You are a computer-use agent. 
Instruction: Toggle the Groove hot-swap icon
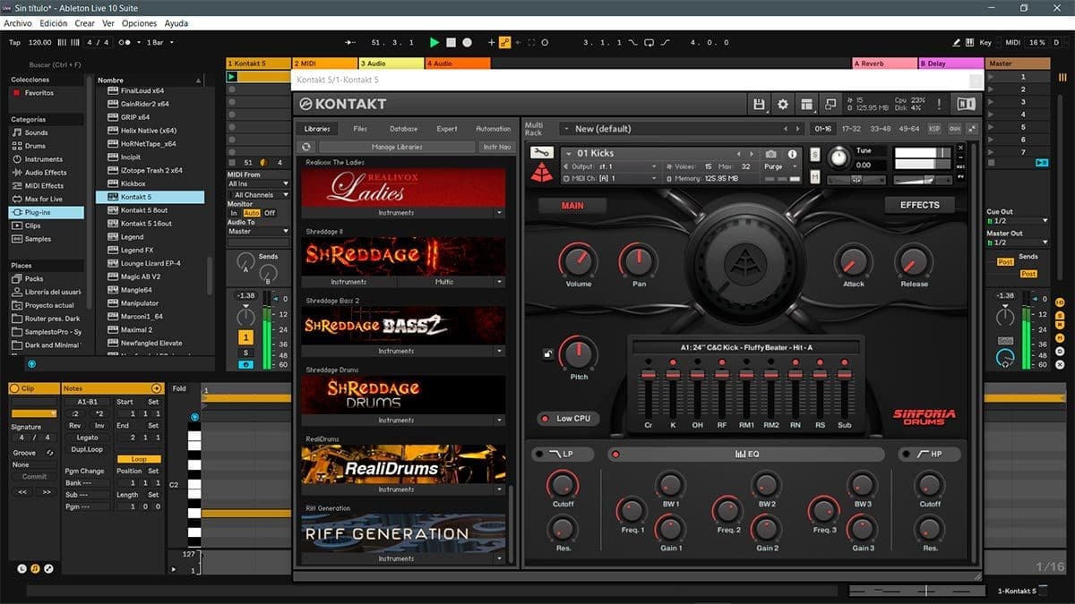[x=50, y=453]
